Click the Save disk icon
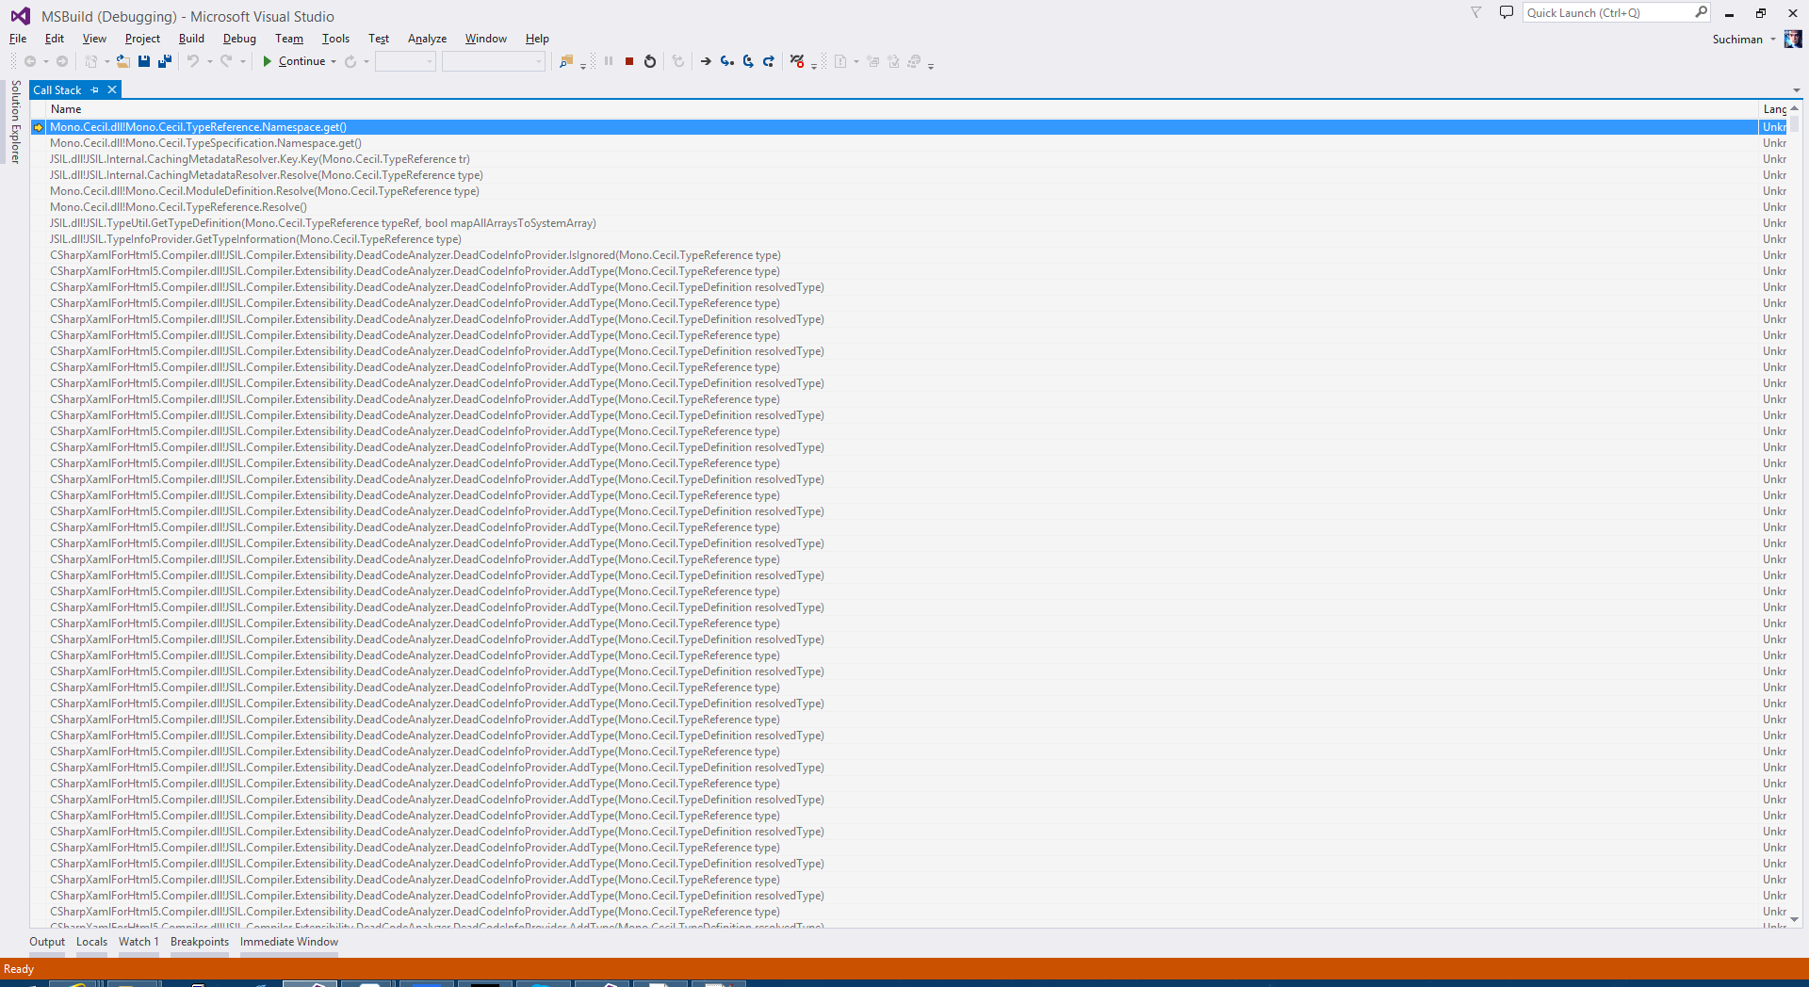 [x=144, y=61]
